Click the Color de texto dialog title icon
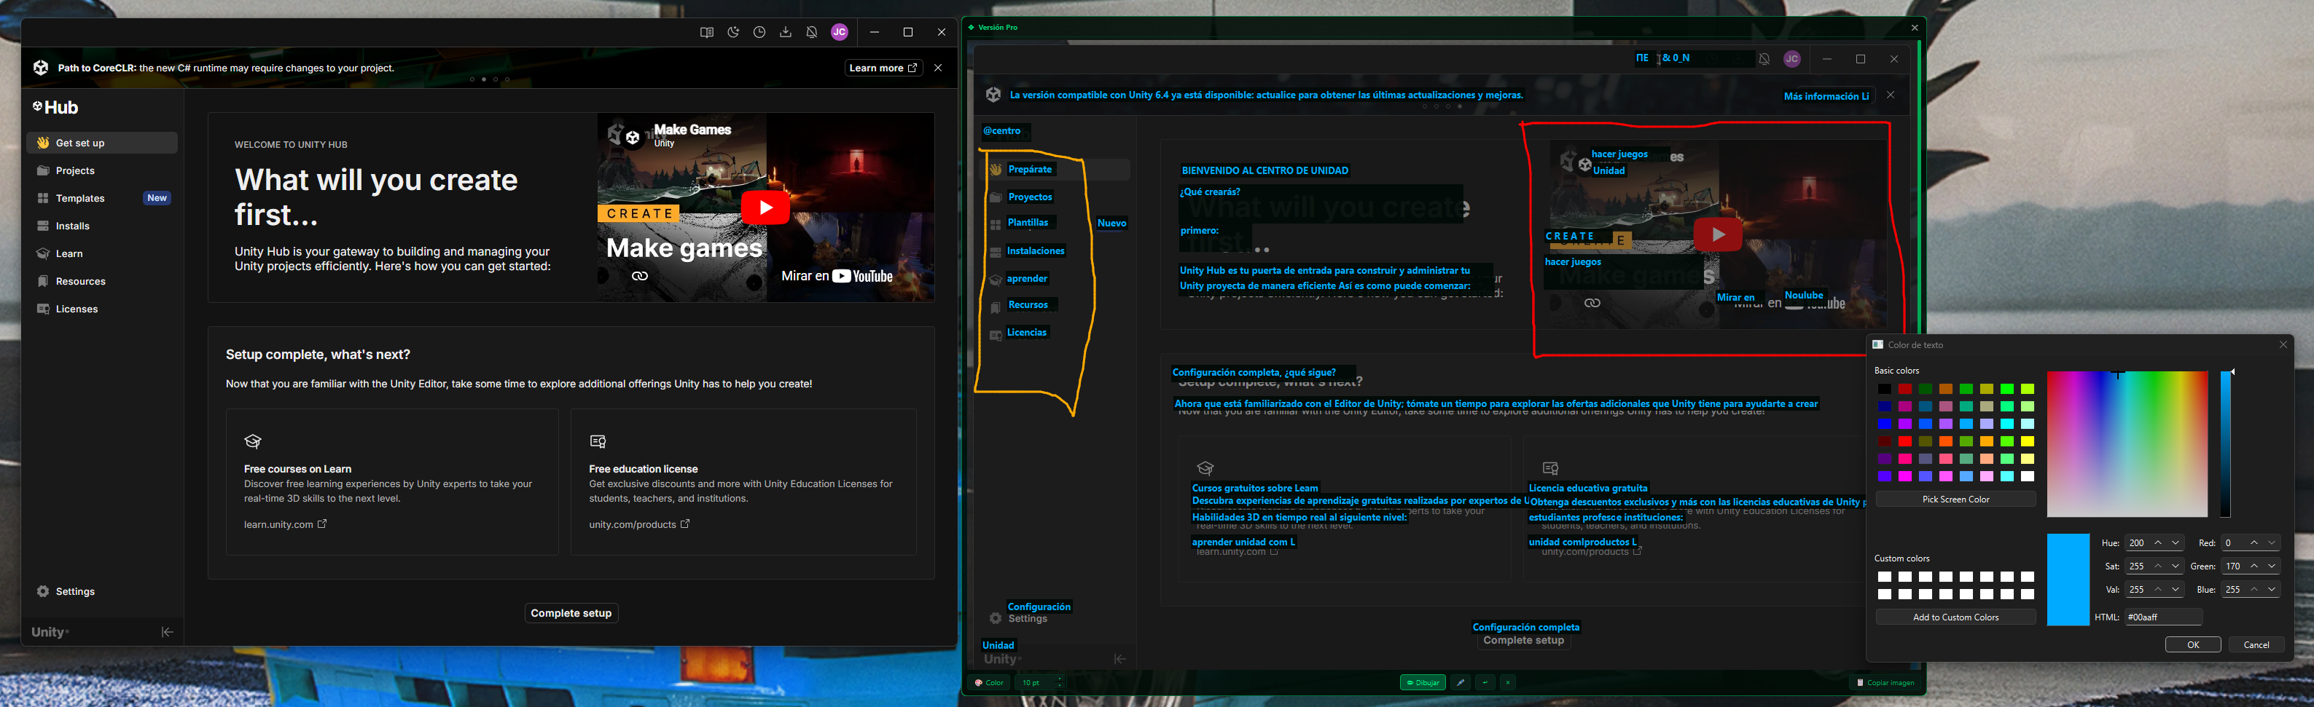This screenshot has width=2314, height=707. (1877, 344)
